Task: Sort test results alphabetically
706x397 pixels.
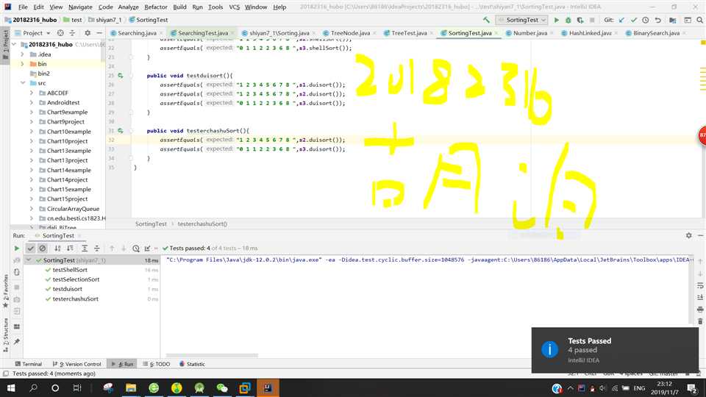Action: coord(57,248)
